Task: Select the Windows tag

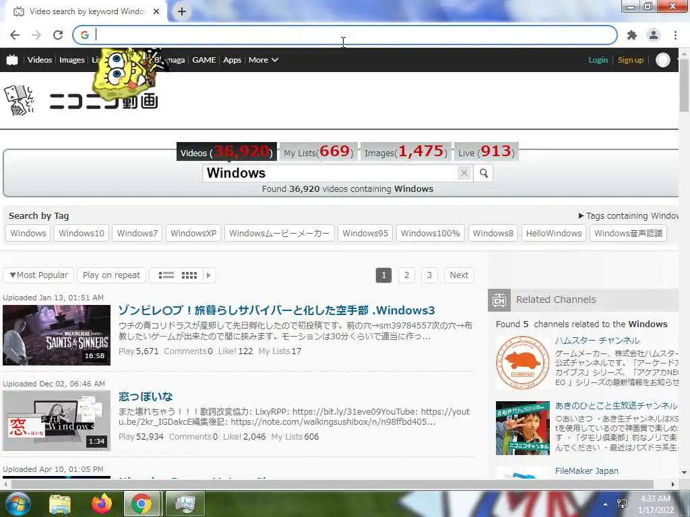Action: (x=28, y=234)
